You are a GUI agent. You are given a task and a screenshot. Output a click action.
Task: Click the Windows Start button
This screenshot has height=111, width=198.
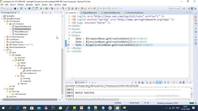coord(3,108)
